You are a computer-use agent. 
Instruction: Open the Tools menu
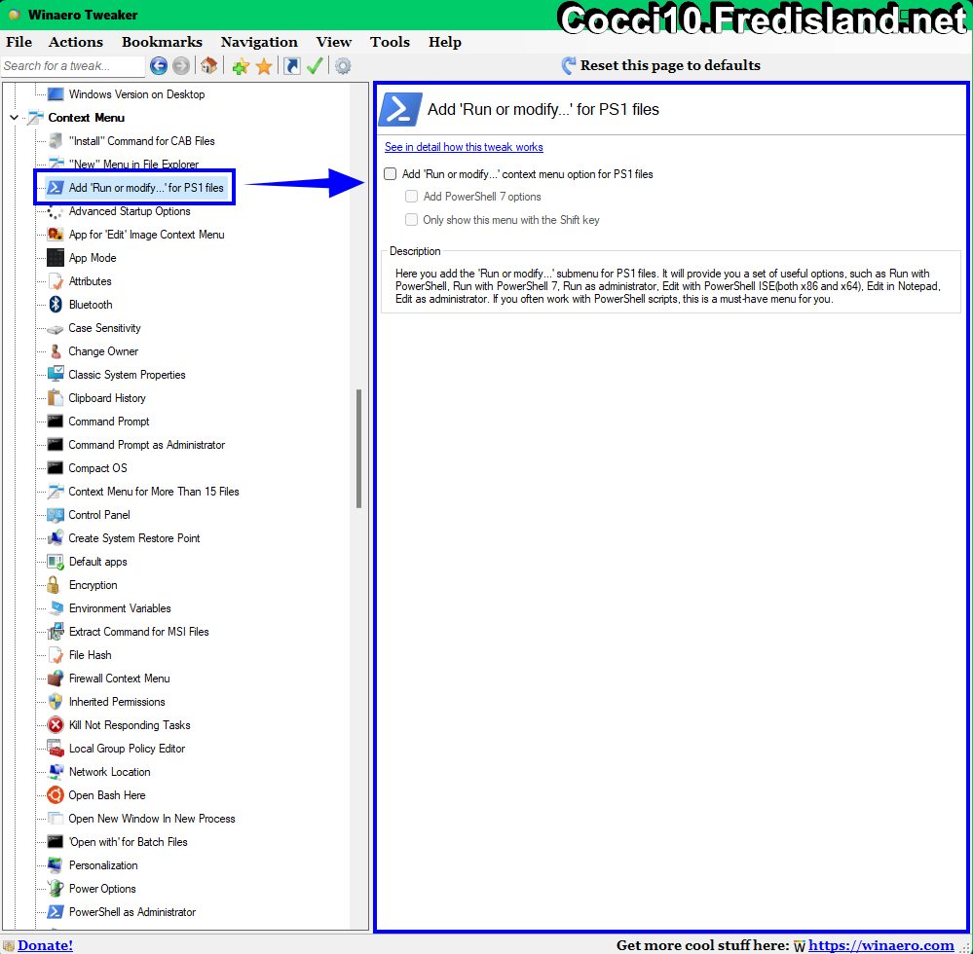coord(390,42)
